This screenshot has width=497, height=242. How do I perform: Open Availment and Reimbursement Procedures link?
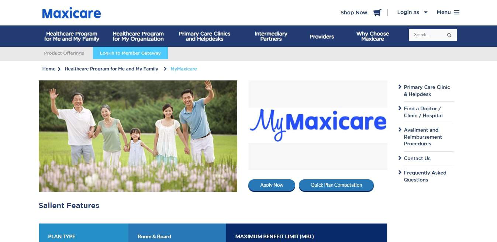pos(423,137)
